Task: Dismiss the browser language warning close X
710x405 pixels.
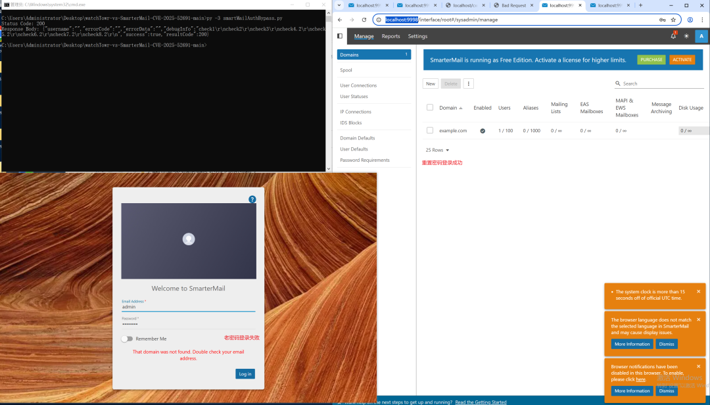Action: click(698, 320)
